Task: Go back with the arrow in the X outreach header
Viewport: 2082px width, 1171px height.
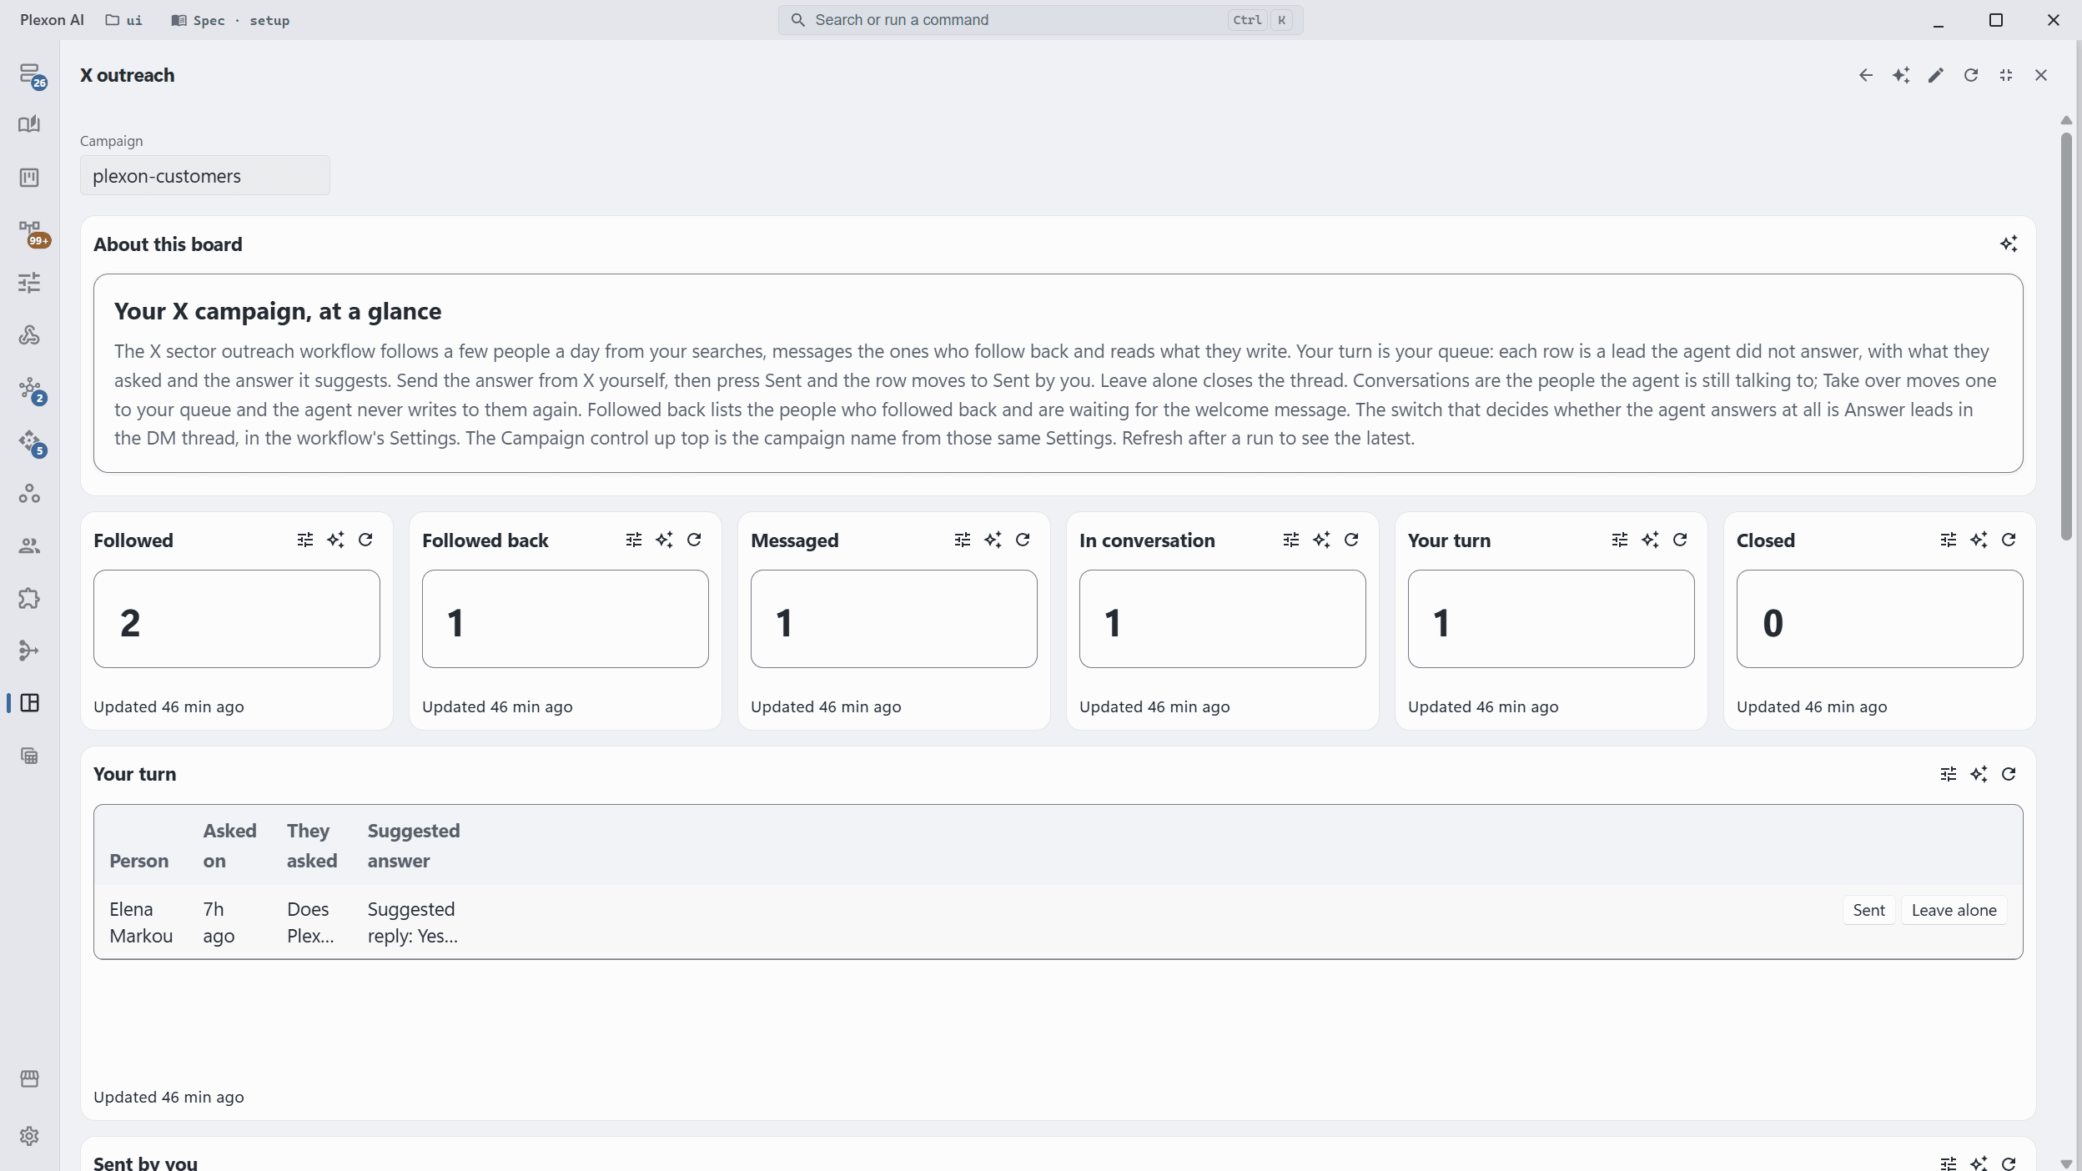Action: pos(1866,75)
